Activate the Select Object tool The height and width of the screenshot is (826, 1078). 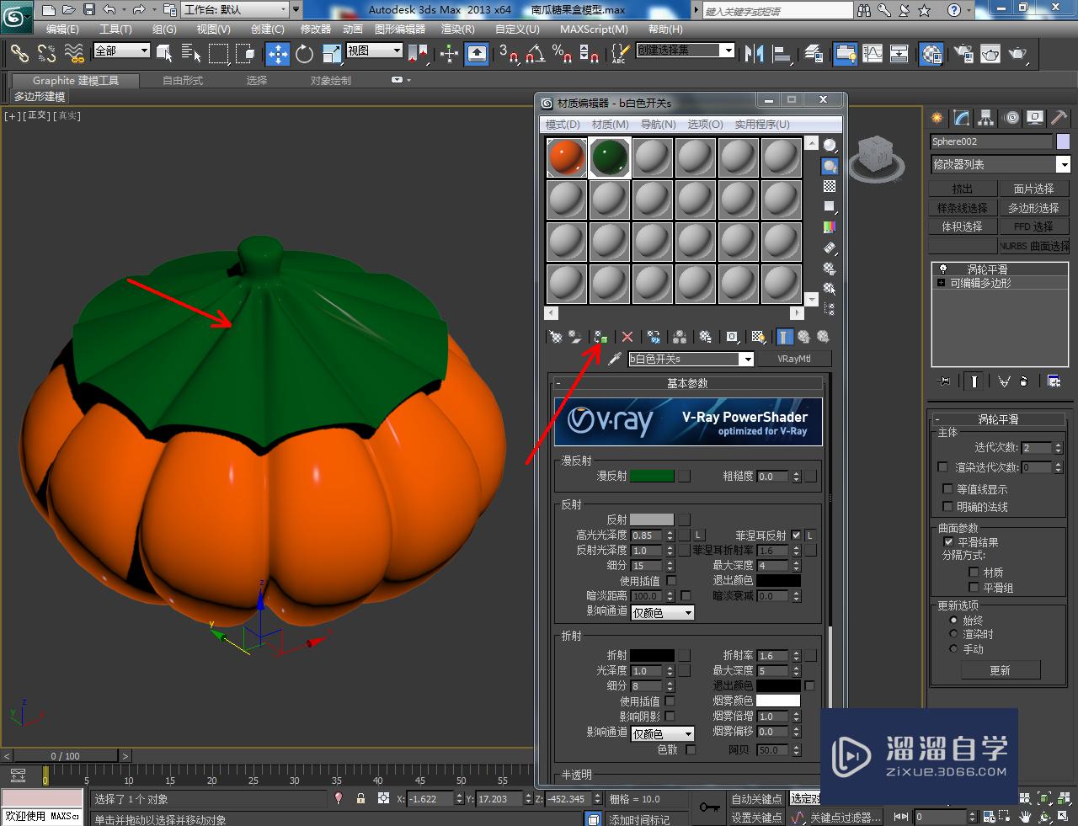pos(164,54)
